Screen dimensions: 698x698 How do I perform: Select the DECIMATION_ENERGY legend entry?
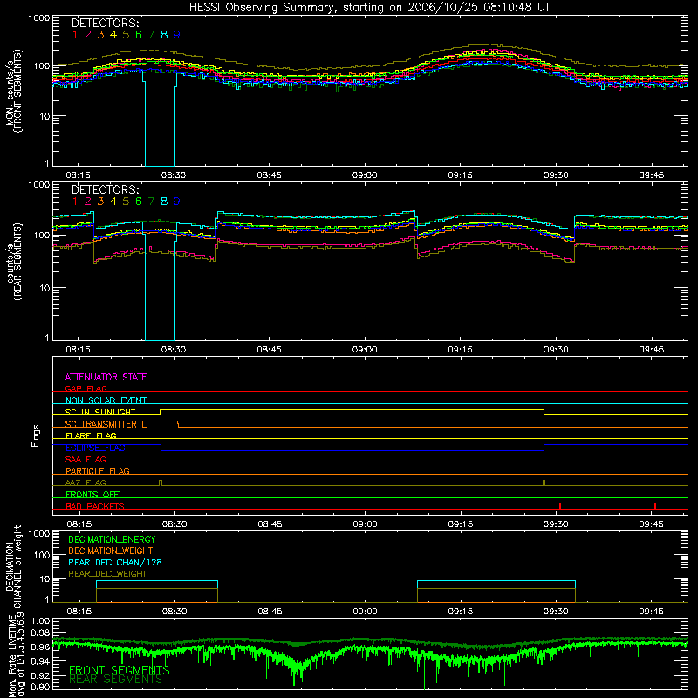112,539
